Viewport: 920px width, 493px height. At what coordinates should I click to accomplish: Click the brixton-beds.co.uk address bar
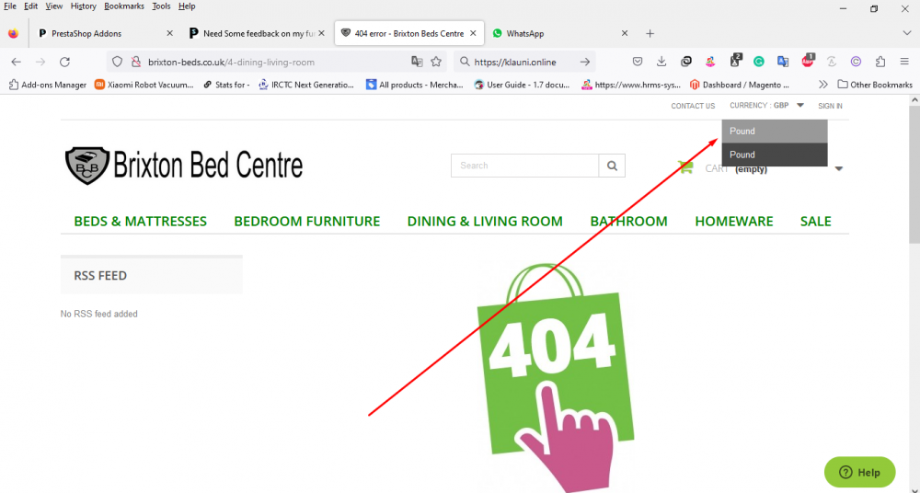tap(276, 62)
